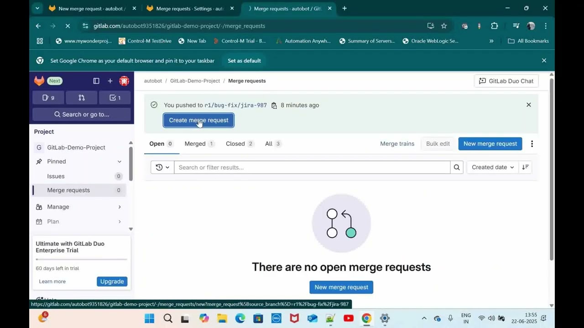Open the Created date sort dropdown
The width and height of the screenshot is (584, 328).
(493, 167)
